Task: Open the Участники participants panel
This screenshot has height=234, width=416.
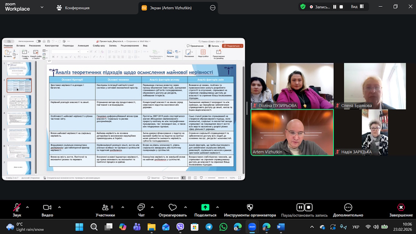Action: tap(106, 208)
